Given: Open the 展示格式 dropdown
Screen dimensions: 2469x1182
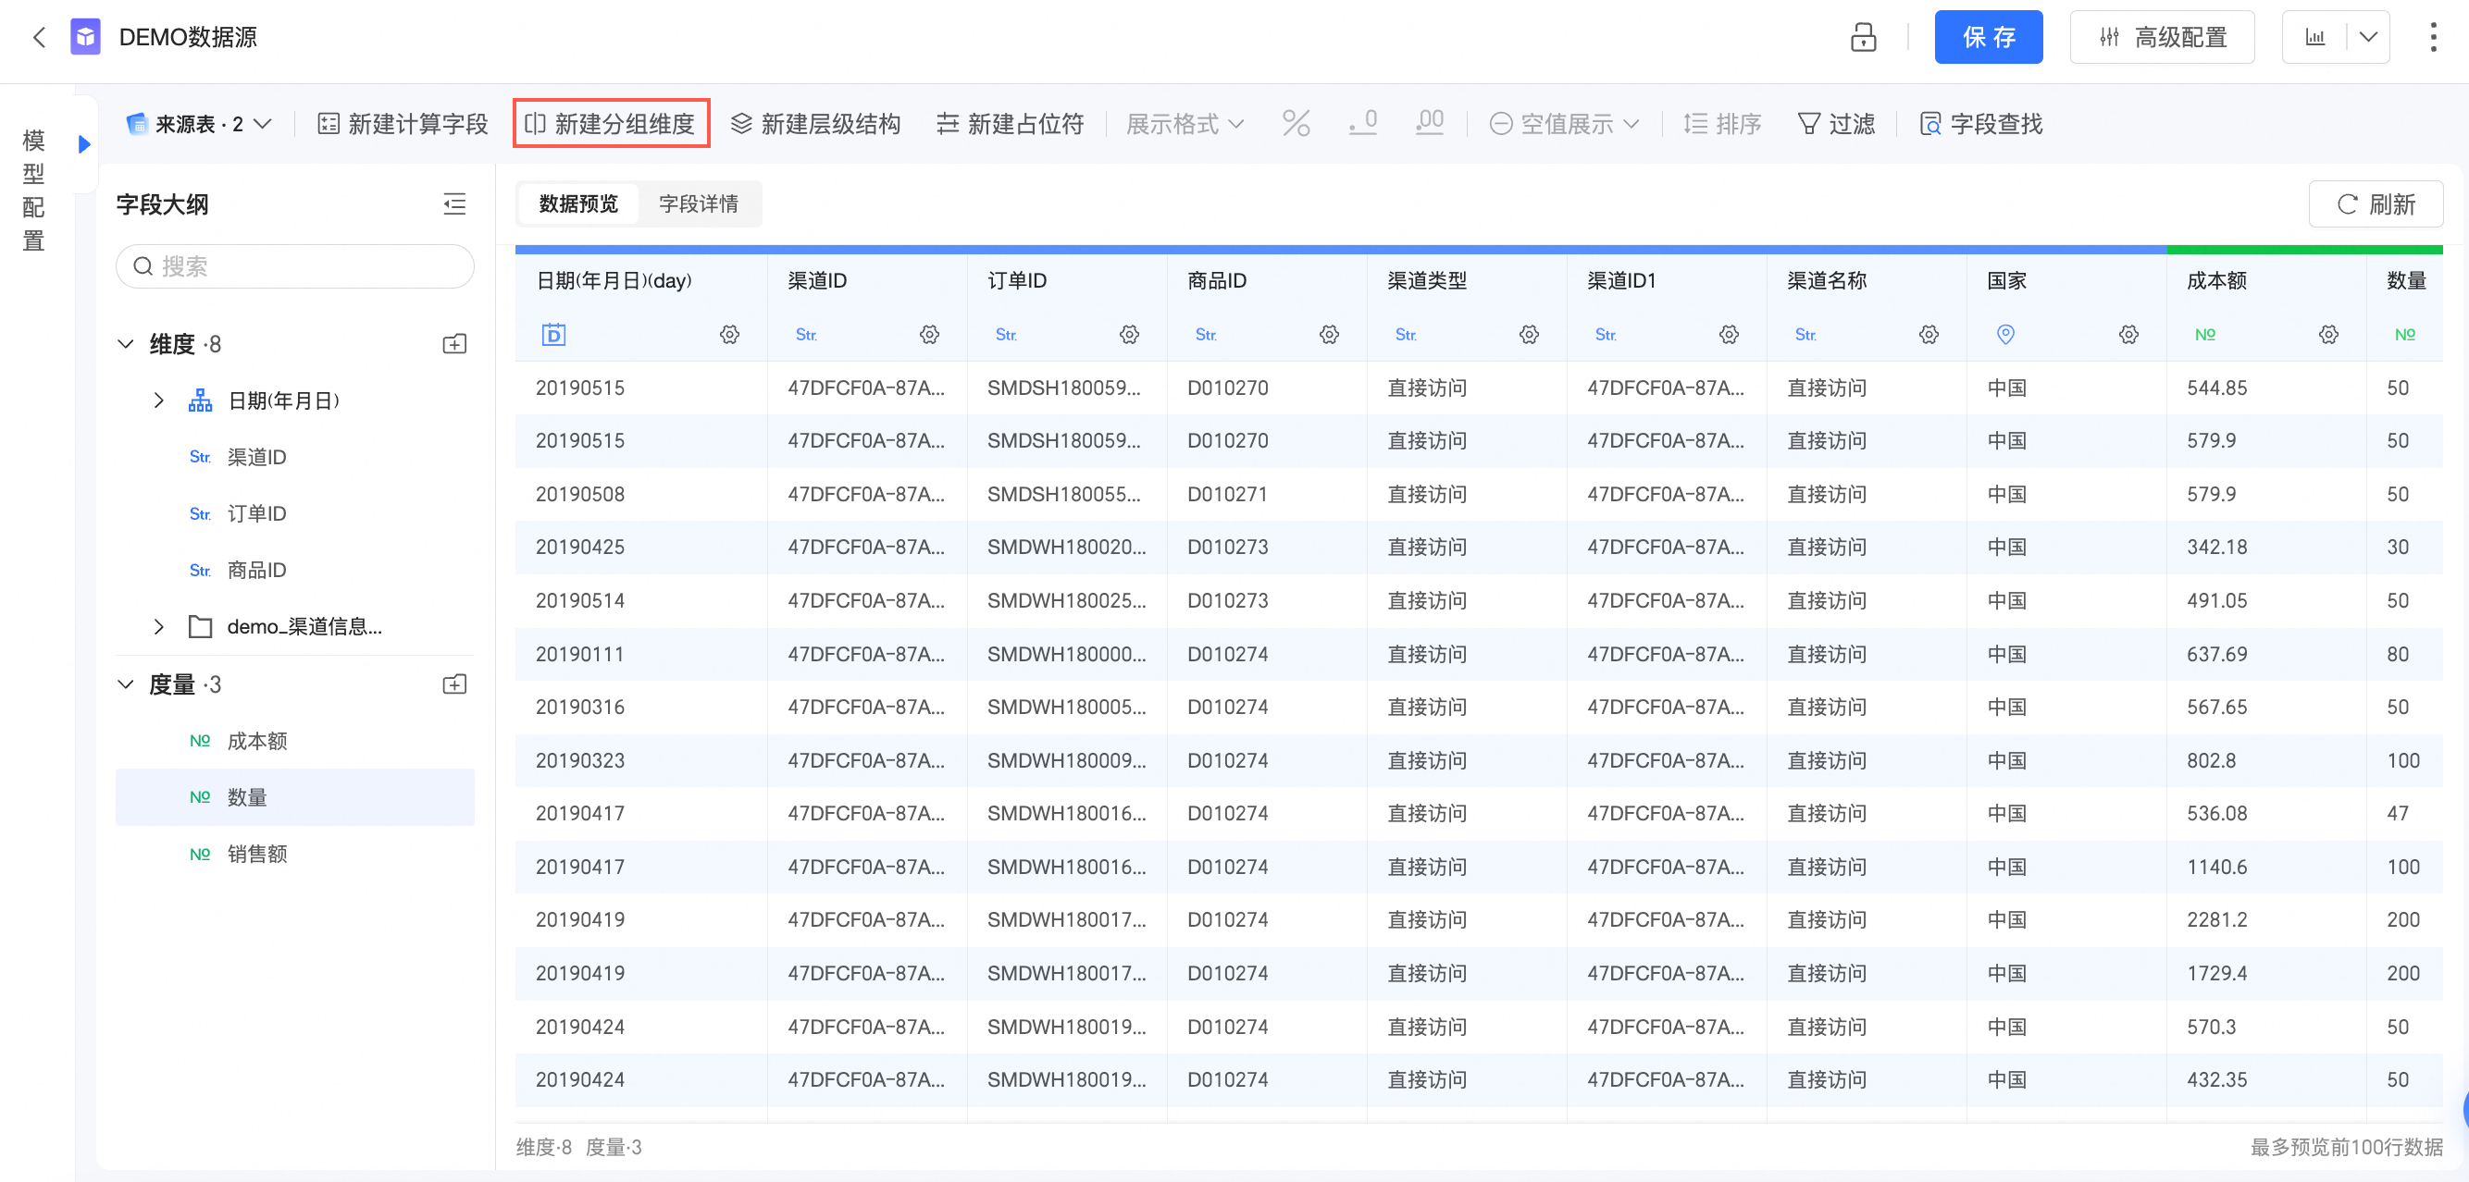Looking at the screenshot, I should pos(1185,124).
